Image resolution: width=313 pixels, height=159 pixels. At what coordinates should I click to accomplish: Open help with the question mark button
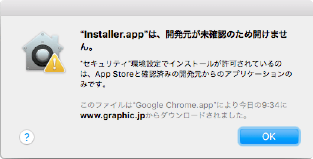coord(27,137)
